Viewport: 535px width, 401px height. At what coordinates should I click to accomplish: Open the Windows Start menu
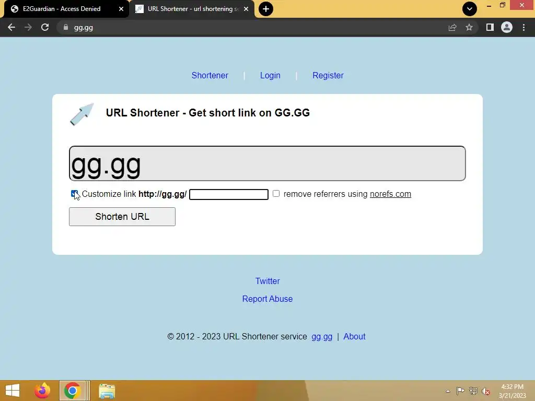(13, 391)
